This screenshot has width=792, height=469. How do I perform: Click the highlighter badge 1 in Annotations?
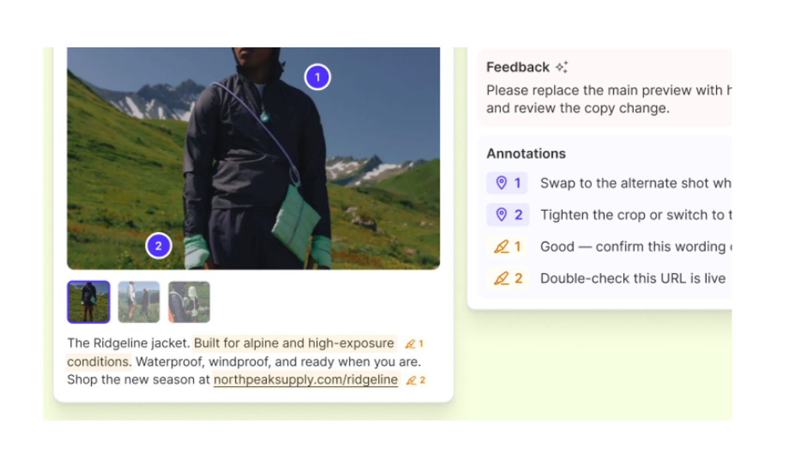(507, 246)
